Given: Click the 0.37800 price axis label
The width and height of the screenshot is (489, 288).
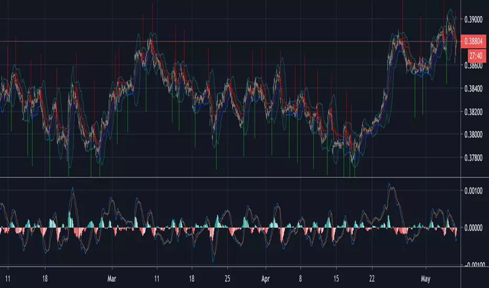Looking at the screenshot, I should [x=473, y=158].
